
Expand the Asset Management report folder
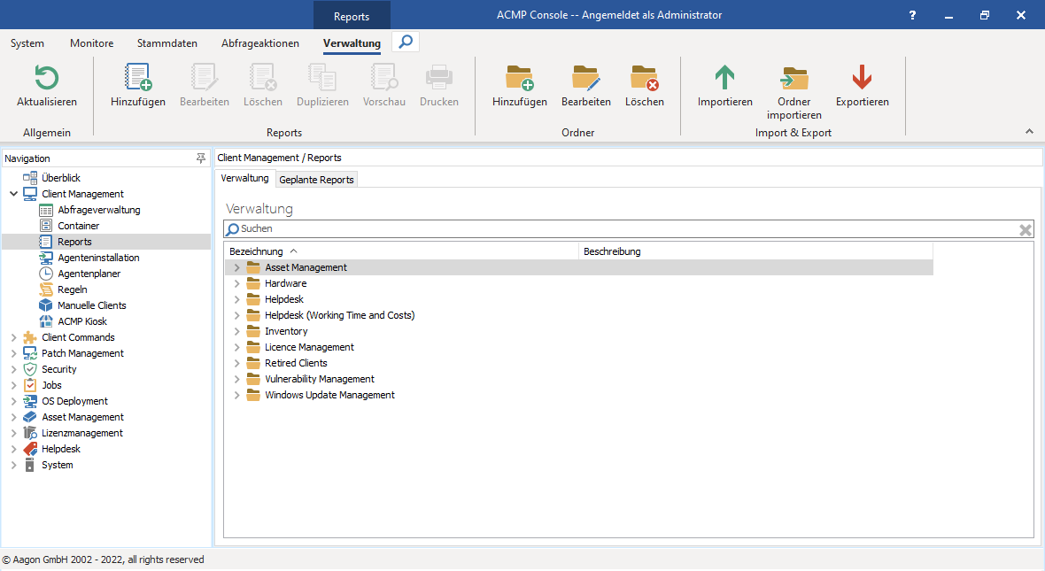point(236,268)
